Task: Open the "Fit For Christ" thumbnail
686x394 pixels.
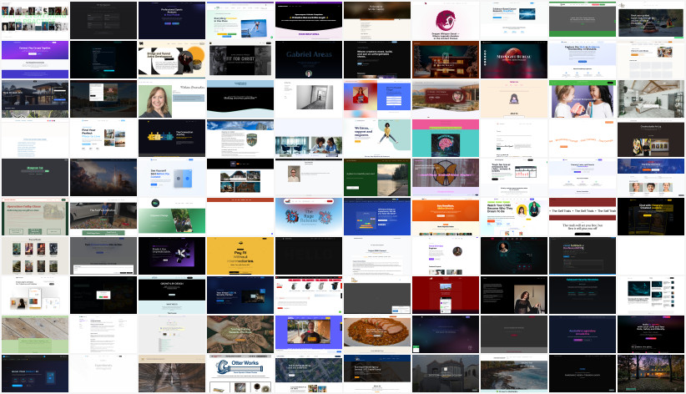Action: 240,60
